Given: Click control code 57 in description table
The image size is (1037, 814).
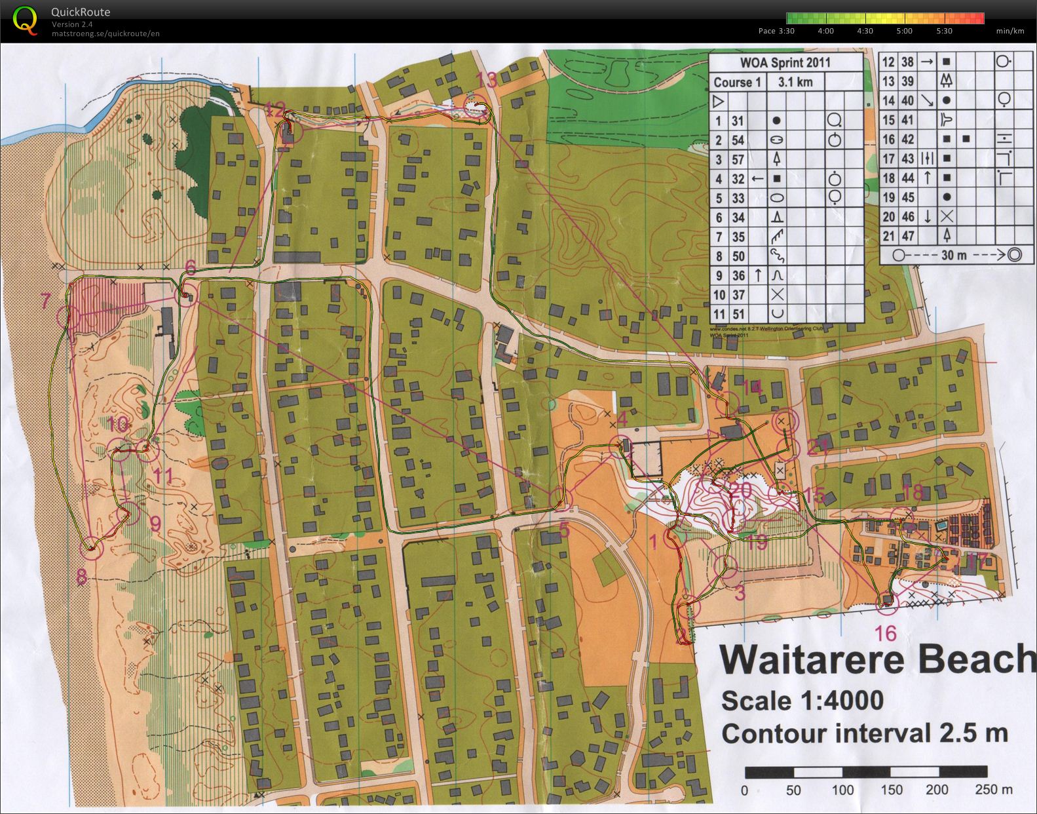Looking at the screenshot, I should [738, 159].
